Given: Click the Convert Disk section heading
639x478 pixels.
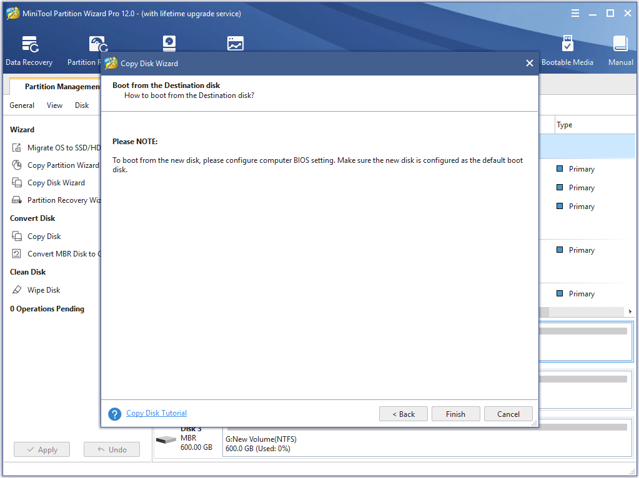Looking at the screenshot, I should click(32, 218).
